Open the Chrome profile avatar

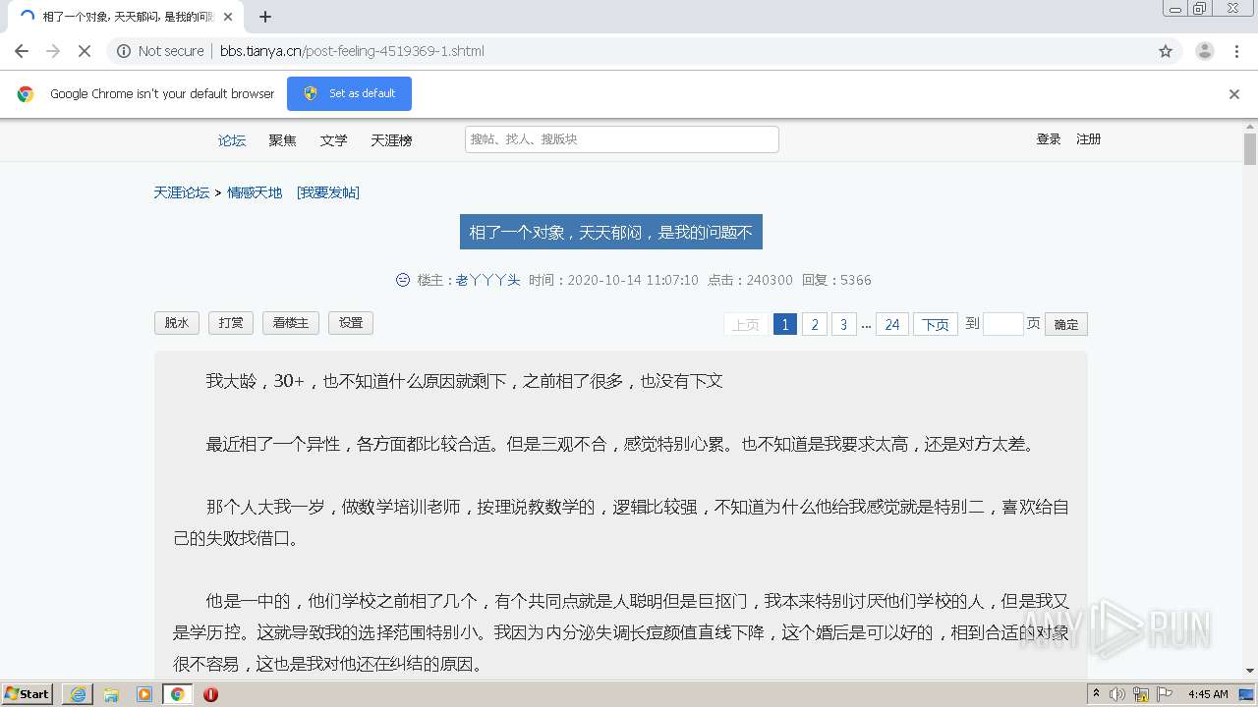click(x=1204, y=51)
